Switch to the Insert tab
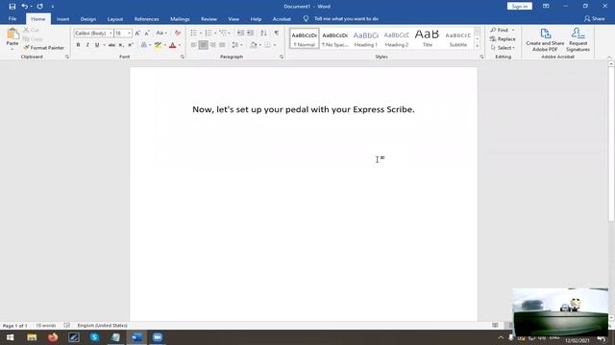 coord(62,19)
